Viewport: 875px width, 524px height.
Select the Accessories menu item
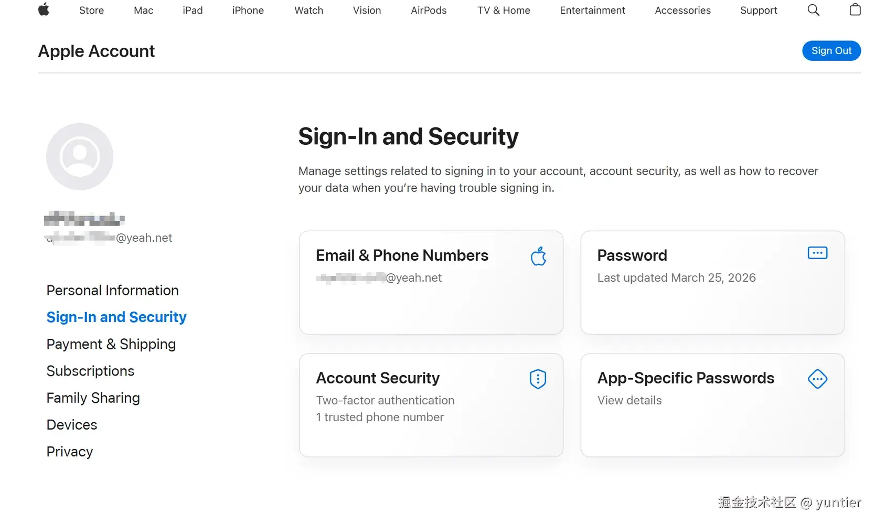(682, 10)
